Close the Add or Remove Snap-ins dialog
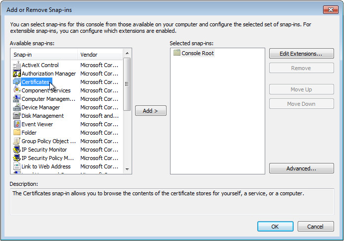This screenshot has width=345, height=241. (x=331, y=9)
